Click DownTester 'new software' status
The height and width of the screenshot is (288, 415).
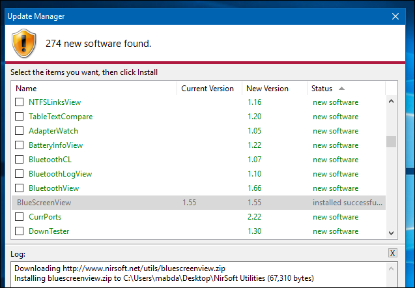[x=336, y=231]
